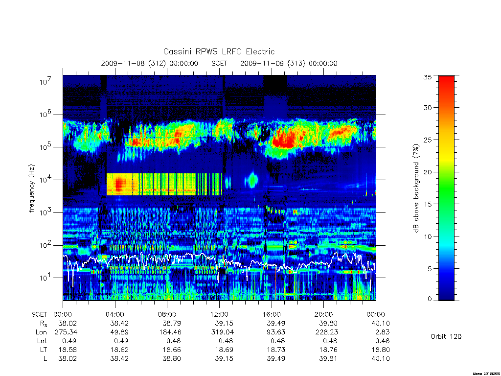
Task: Click the title "Cassini RPWS LRFC Electric"
Action: click(219, 51)
